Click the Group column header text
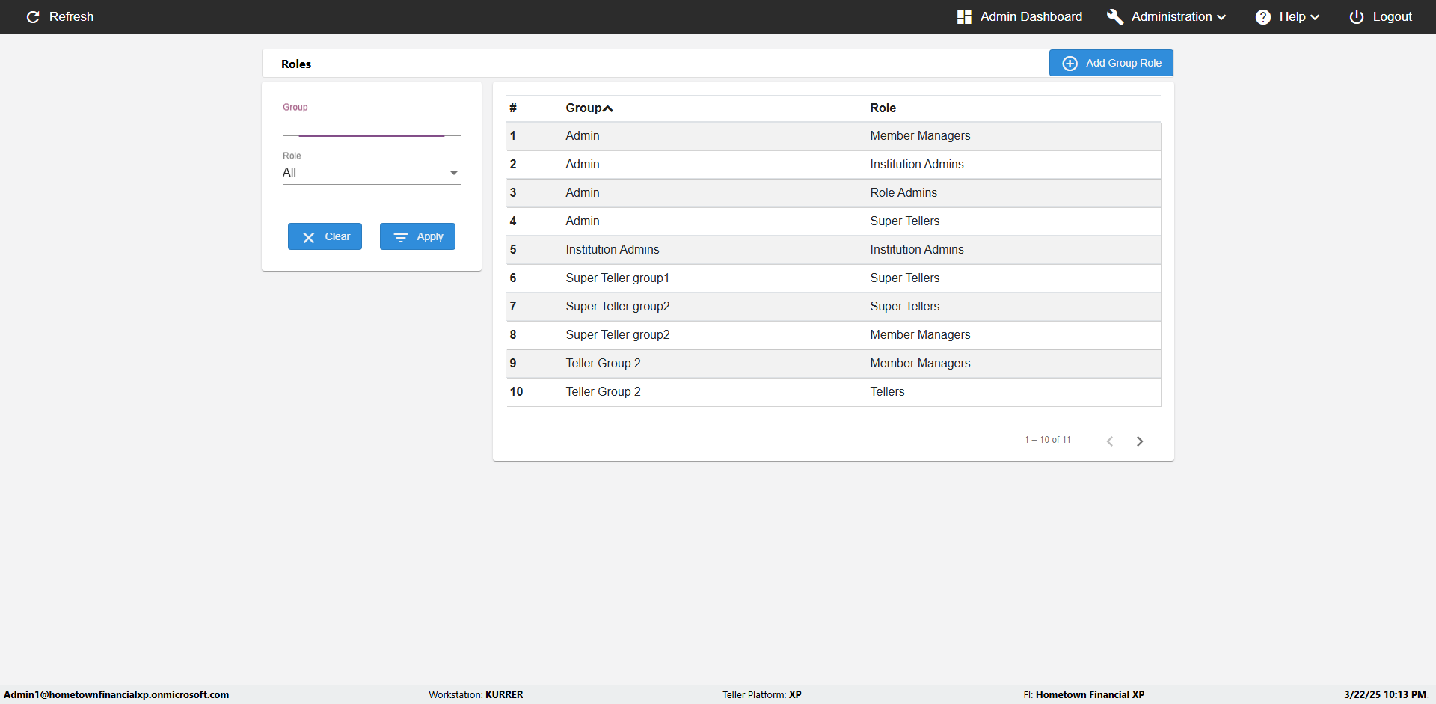Screen dimensions: 1436x704 583,108
